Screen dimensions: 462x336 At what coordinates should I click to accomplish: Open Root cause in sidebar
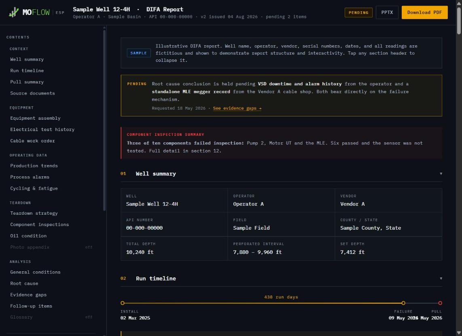[x=24, y=283]
